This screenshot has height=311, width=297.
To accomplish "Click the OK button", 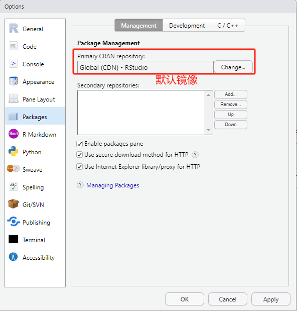I will (x=185, y=299).
